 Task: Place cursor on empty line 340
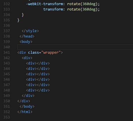[x=75, y=47]
